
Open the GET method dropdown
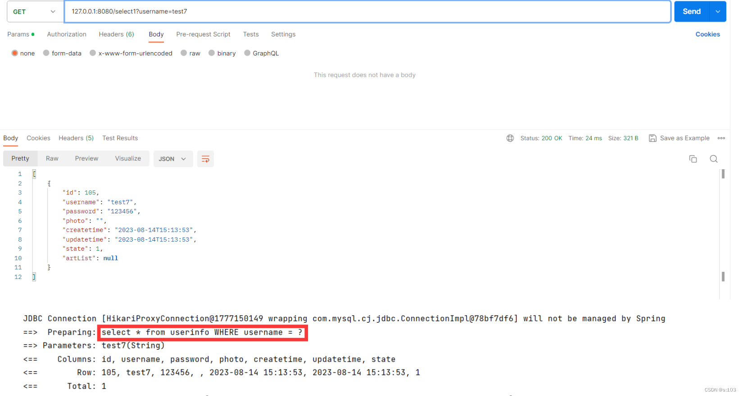point(35,12)
